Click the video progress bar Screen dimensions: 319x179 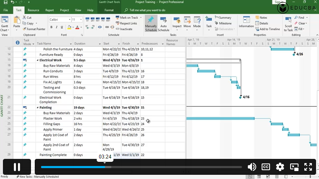coord(167,167)
